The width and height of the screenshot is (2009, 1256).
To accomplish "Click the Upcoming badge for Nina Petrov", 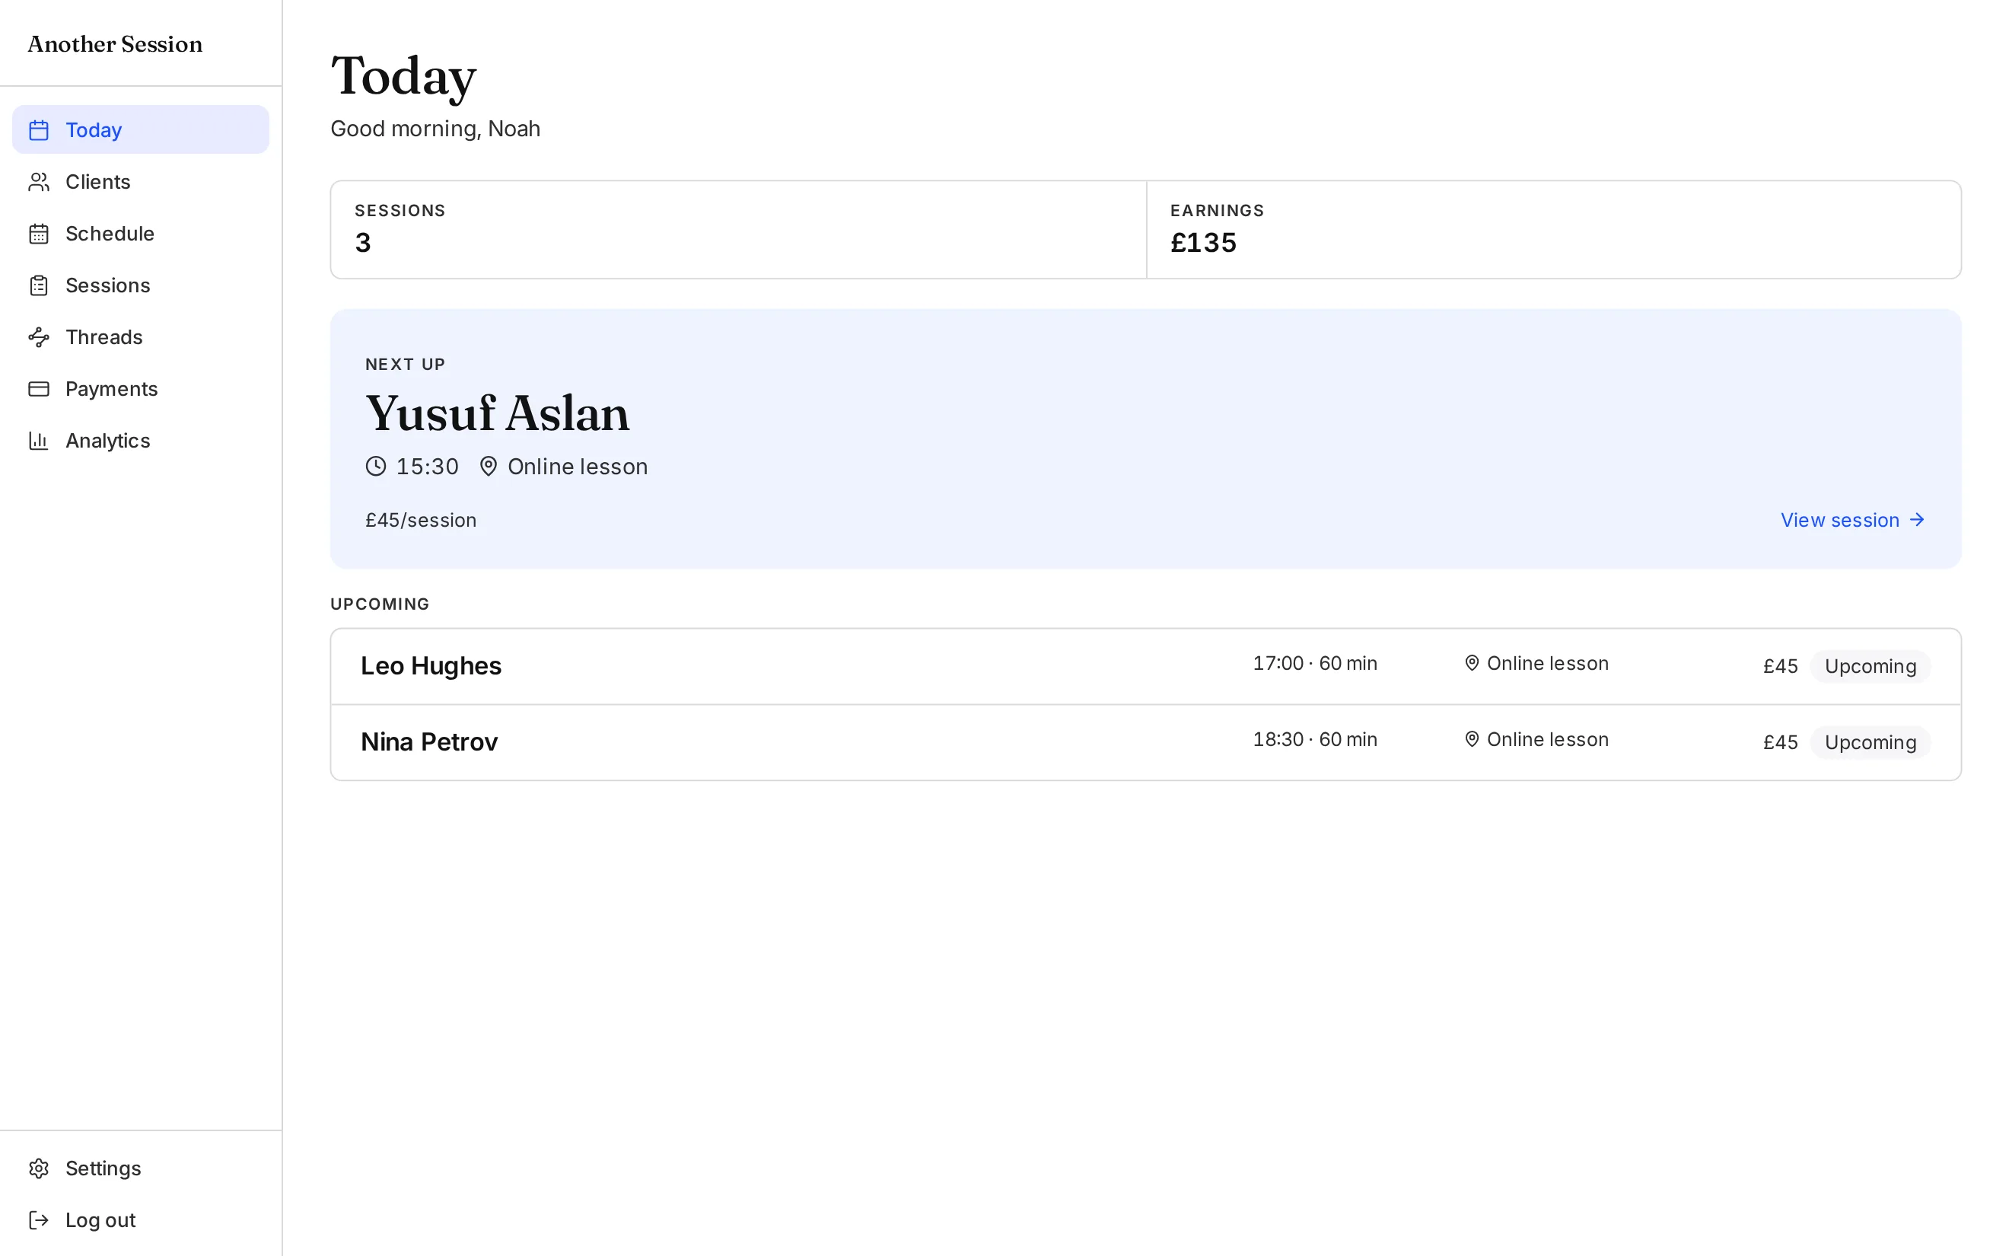I will click(x=1870, y=743).
